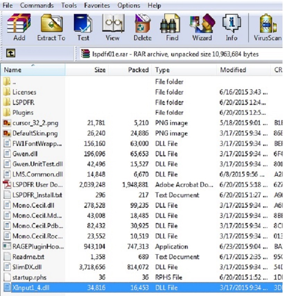Click the Delete toolbar icon
This screenshot has width=286, height=296.
[x=142, y=23]
